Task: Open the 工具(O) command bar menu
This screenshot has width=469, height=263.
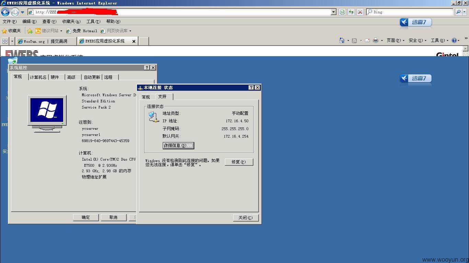Action: pyautogui.click(x=440, y=40)
